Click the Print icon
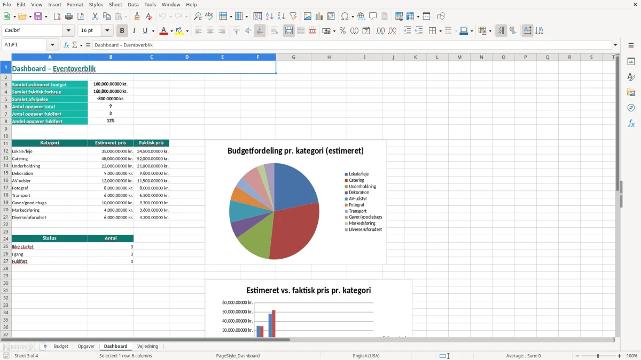 [x=69, y=17]
